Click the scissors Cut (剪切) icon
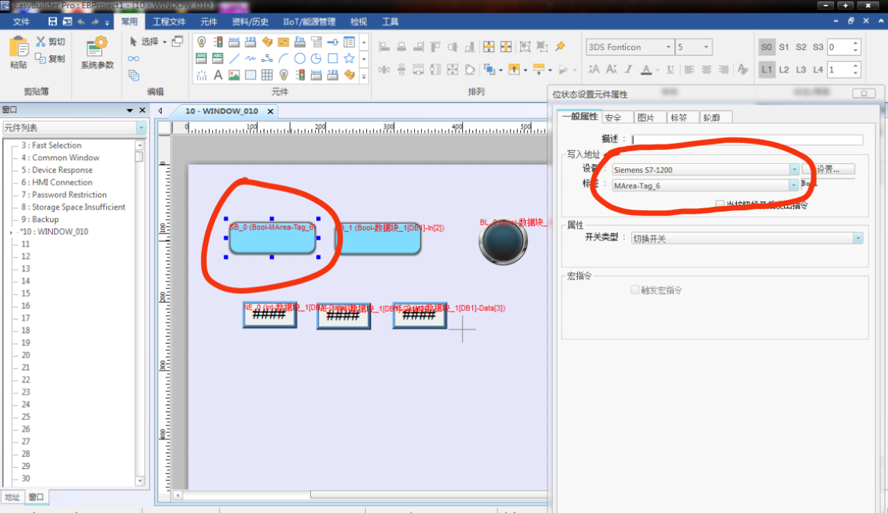 tap(40, 42)
